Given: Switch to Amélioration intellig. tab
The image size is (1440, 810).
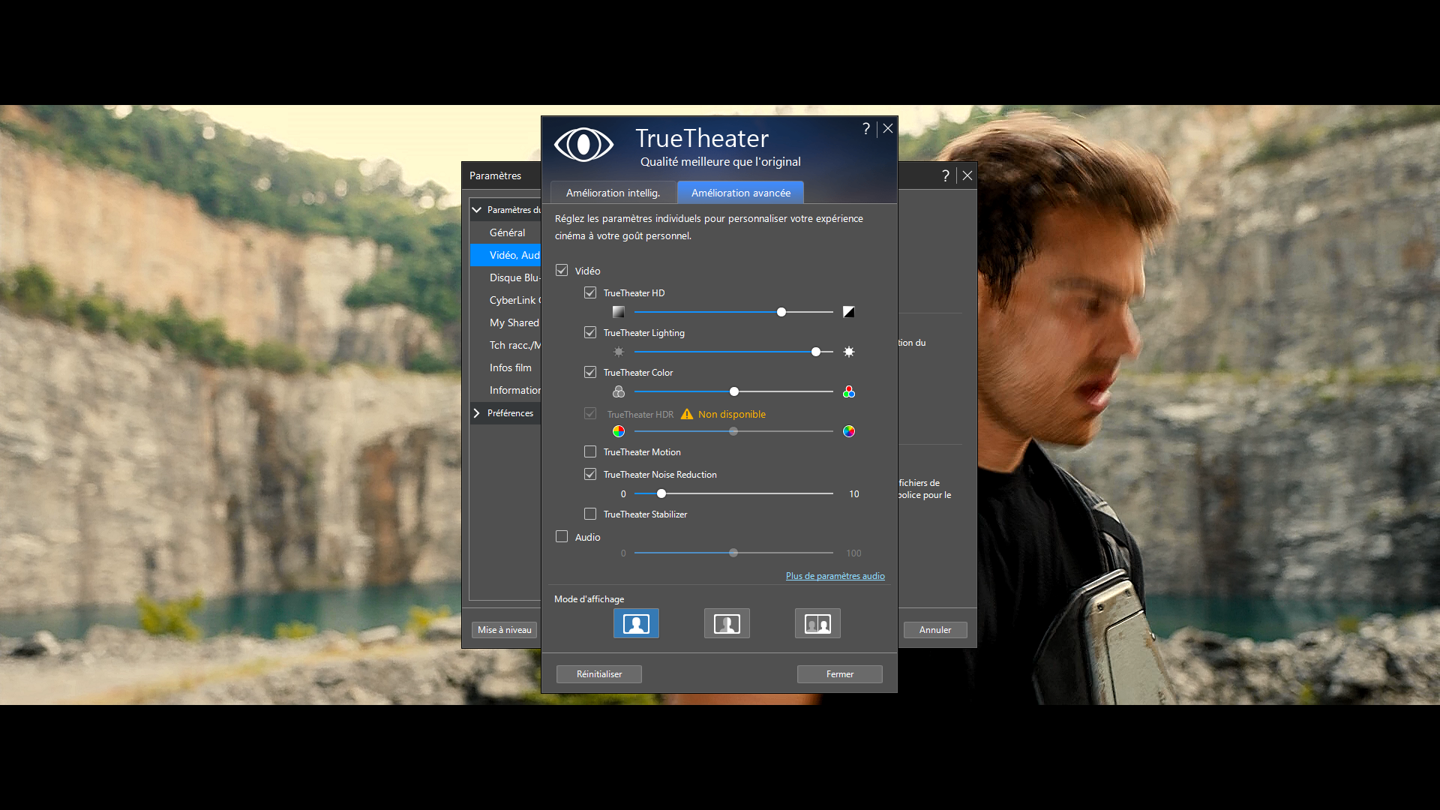Looking at the screenshot, I should [x=613, y=193].
